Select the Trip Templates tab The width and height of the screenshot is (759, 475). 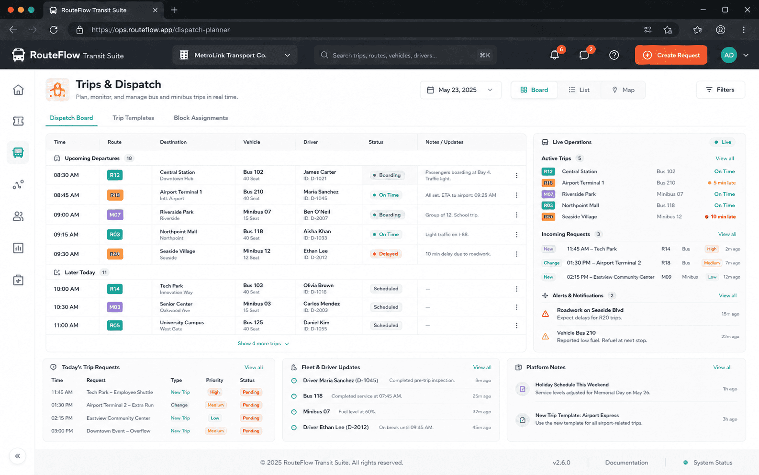click(133, 118)
